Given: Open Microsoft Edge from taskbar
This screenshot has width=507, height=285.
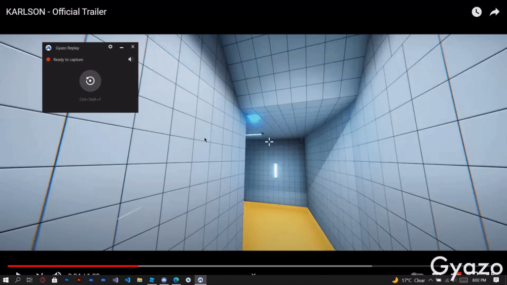Looking at the screenshot, I should (176, 280).
